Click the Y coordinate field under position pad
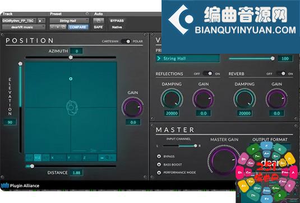 pyautogui.click(x=74, y=158)
